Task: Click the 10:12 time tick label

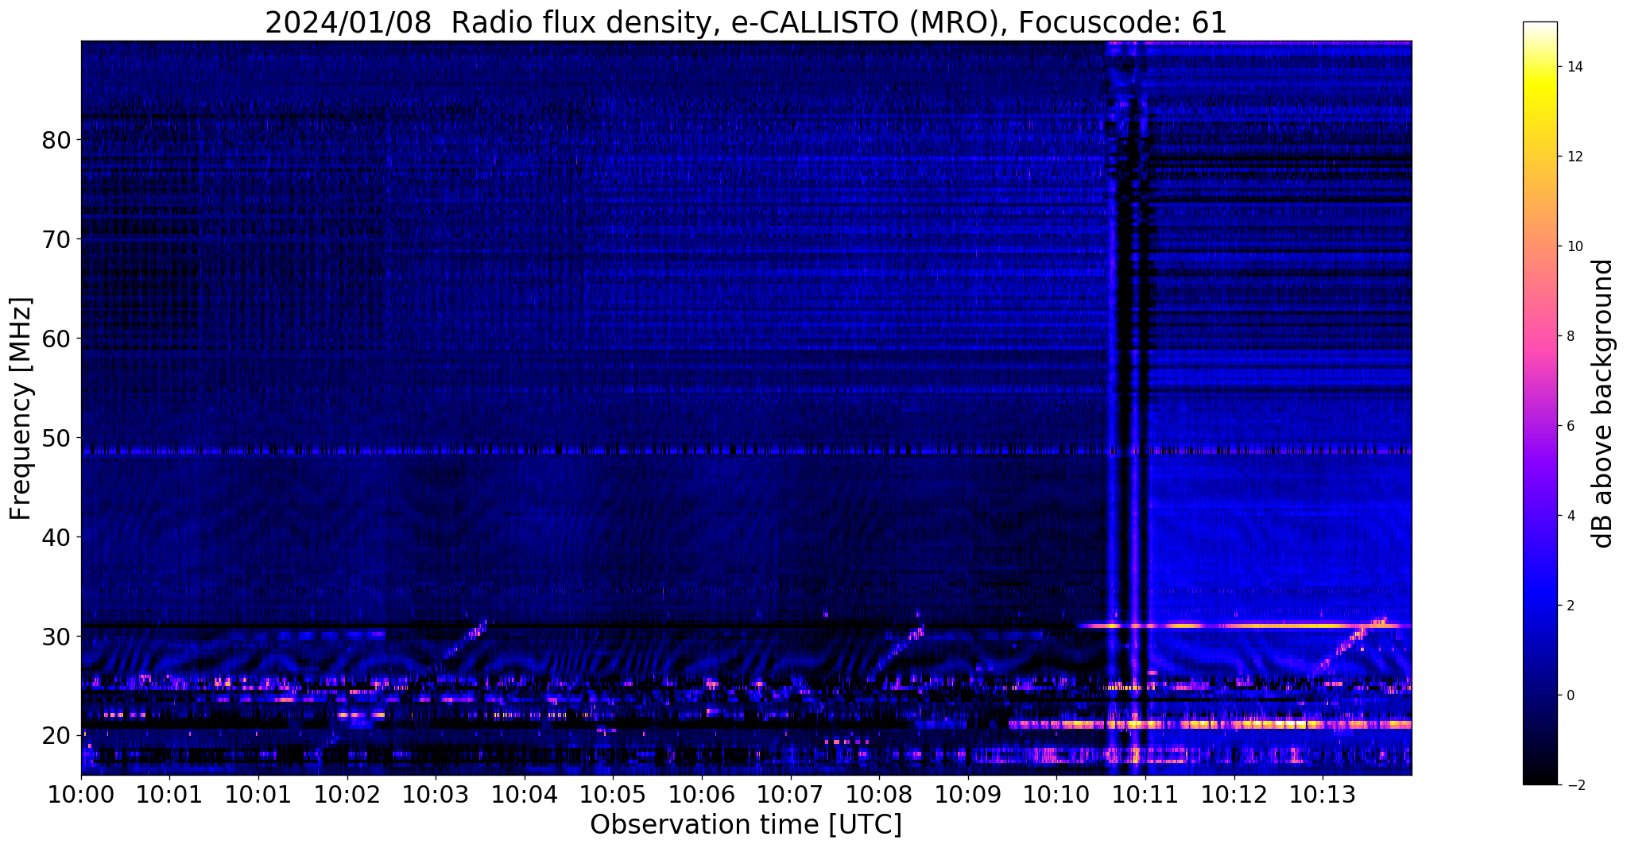Action: (1234, 794)
